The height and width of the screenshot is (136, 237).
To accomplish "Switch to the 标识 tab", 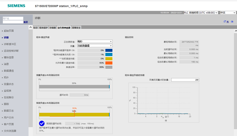I will click(x=35, y=28).
